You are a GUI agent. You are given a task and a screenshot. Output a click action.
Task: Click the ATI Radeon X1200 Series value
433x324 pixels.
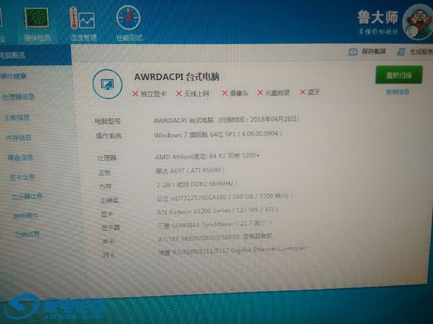click(217, 211)
